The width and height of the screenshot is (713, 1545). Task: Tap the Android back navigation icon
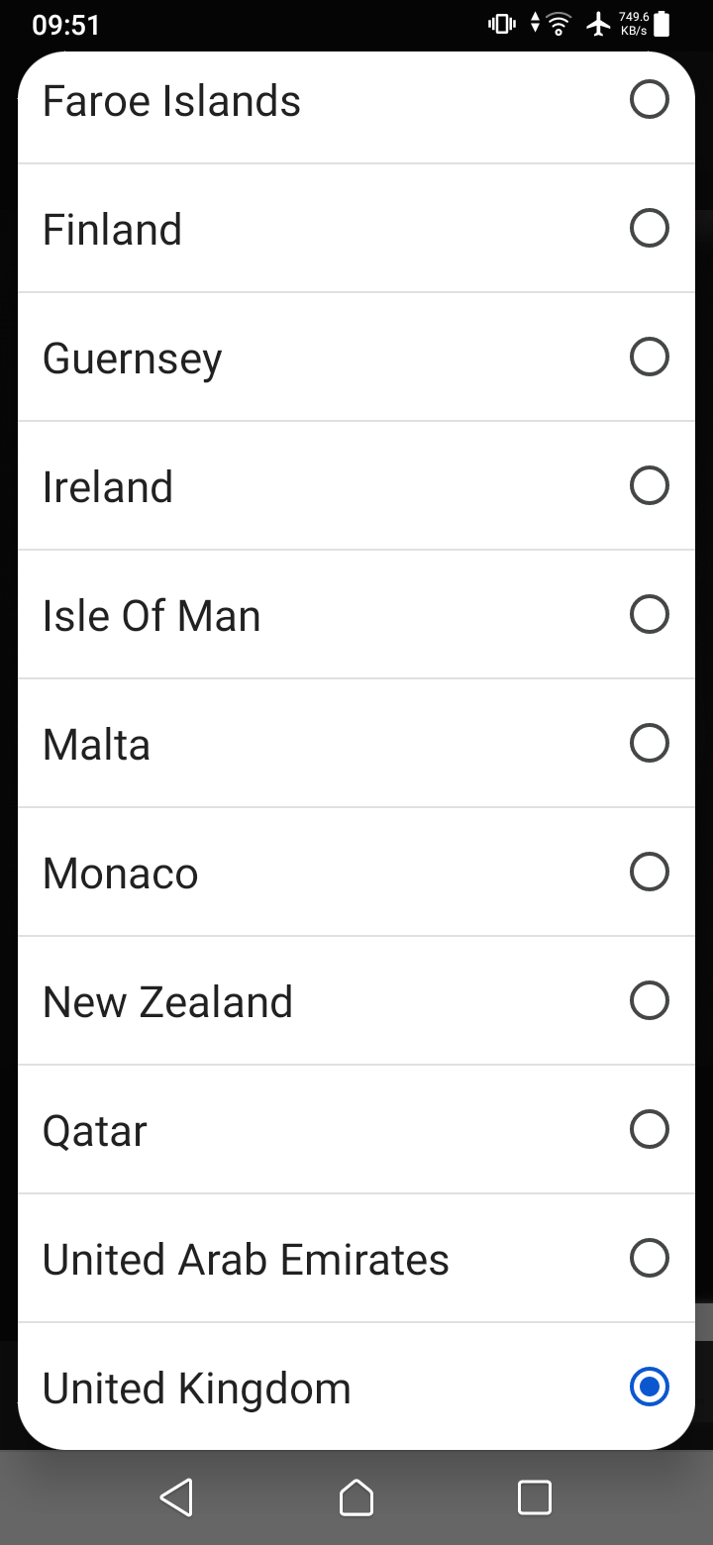[x=176, y=1496]
